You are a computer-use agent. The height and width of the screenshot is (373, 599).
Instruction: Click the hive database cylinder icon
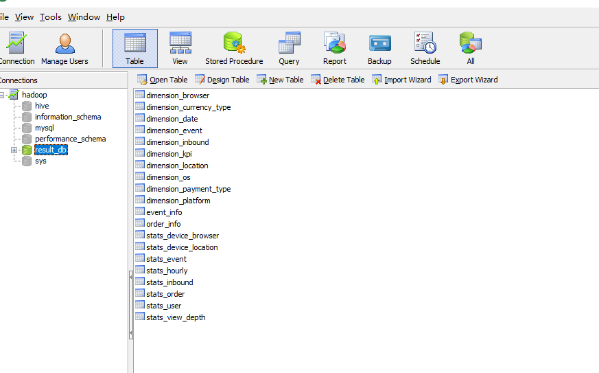[x=27, y=106]
